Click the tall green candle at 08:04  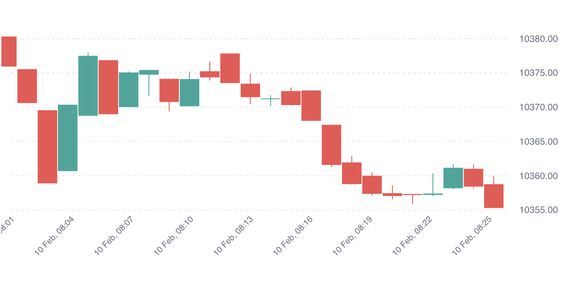coord(68,138)
